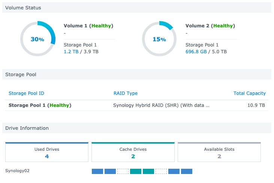Open the Used Drives card
Screen dimensions: 274x183
point(47,152)
